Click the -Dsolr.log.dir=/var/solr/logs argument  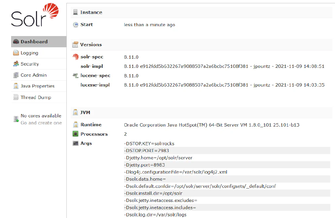(155, 215)
